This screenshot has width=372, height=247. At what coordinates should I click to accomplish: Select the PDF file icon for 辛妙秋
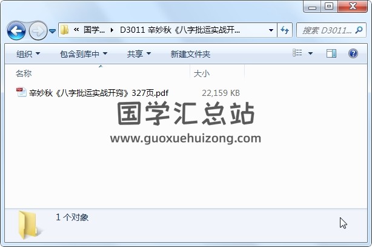21,92
